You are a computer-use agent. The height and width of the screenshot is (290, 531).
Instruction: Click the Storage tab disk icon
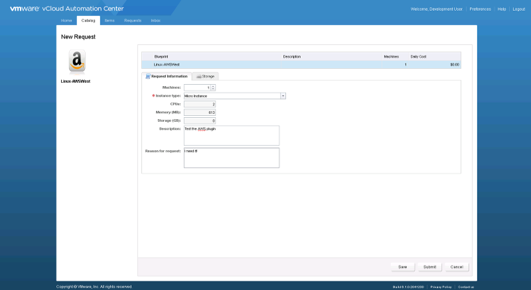click(x=198, y=77)
